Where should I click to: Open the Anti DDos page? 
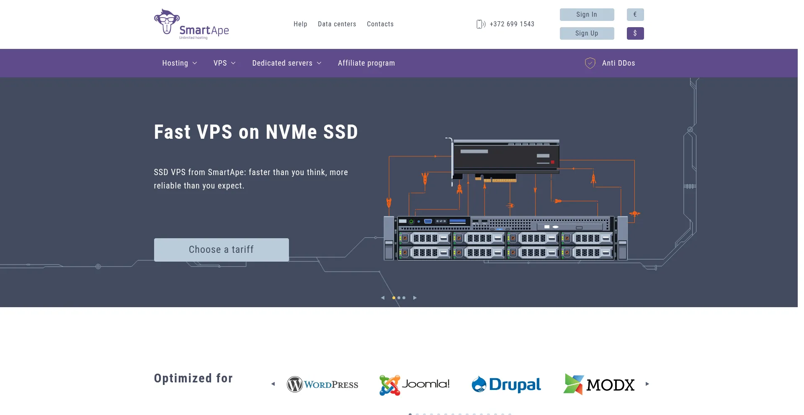click(x=618, y=63)
